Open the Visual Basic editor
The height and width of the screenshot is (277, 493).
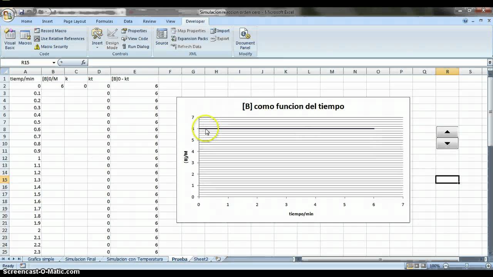pyautogui.click(x=10, y=39)
